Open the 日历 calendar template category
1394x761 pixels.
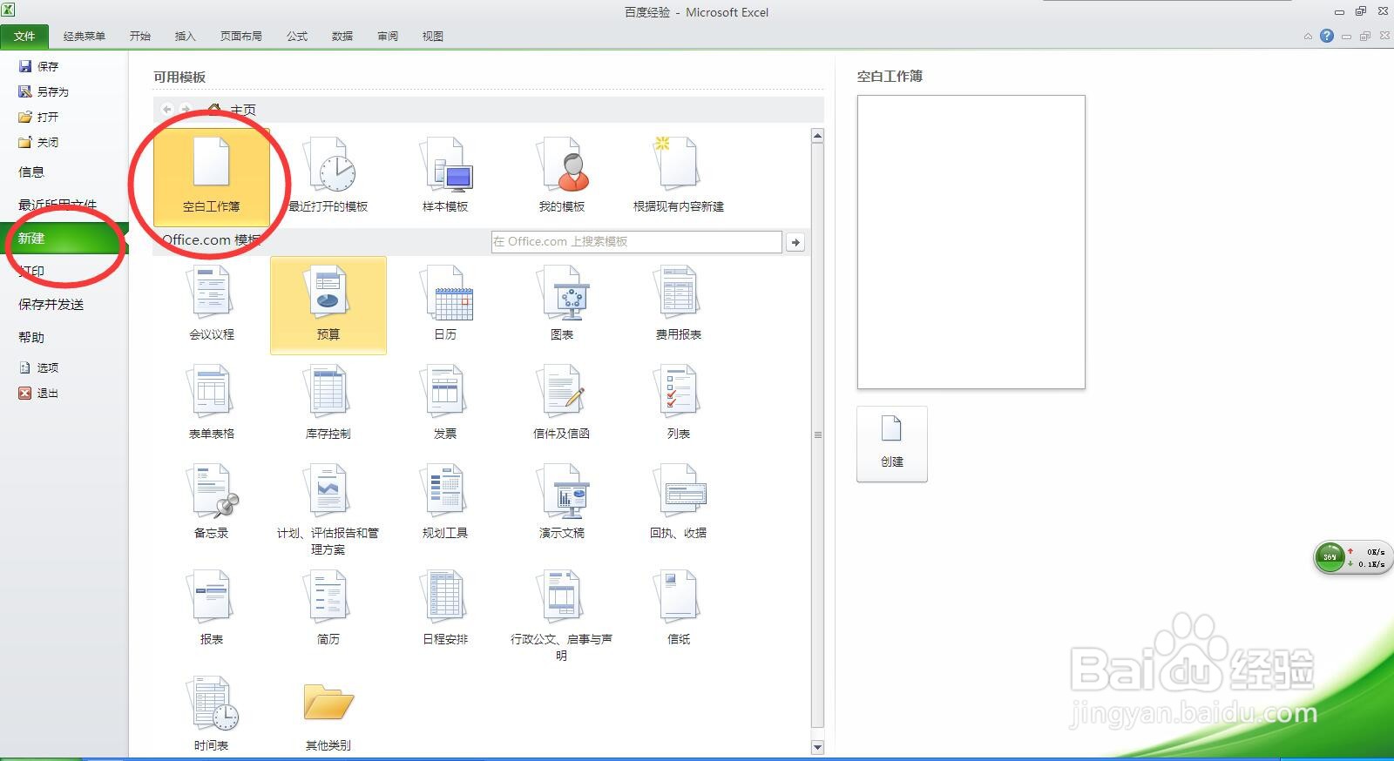point(445,305)
